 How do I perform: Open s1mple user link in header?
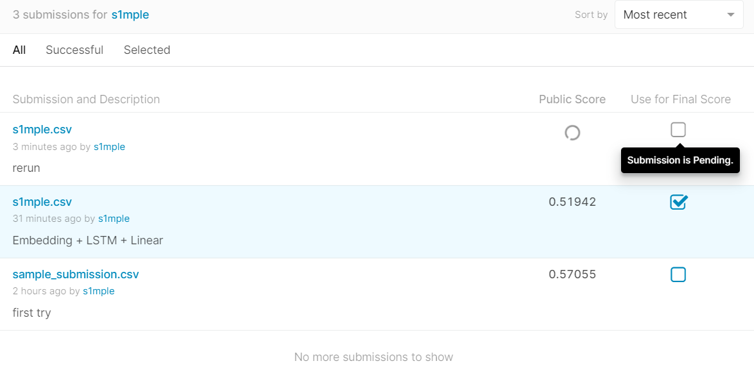tap(130, 15)
